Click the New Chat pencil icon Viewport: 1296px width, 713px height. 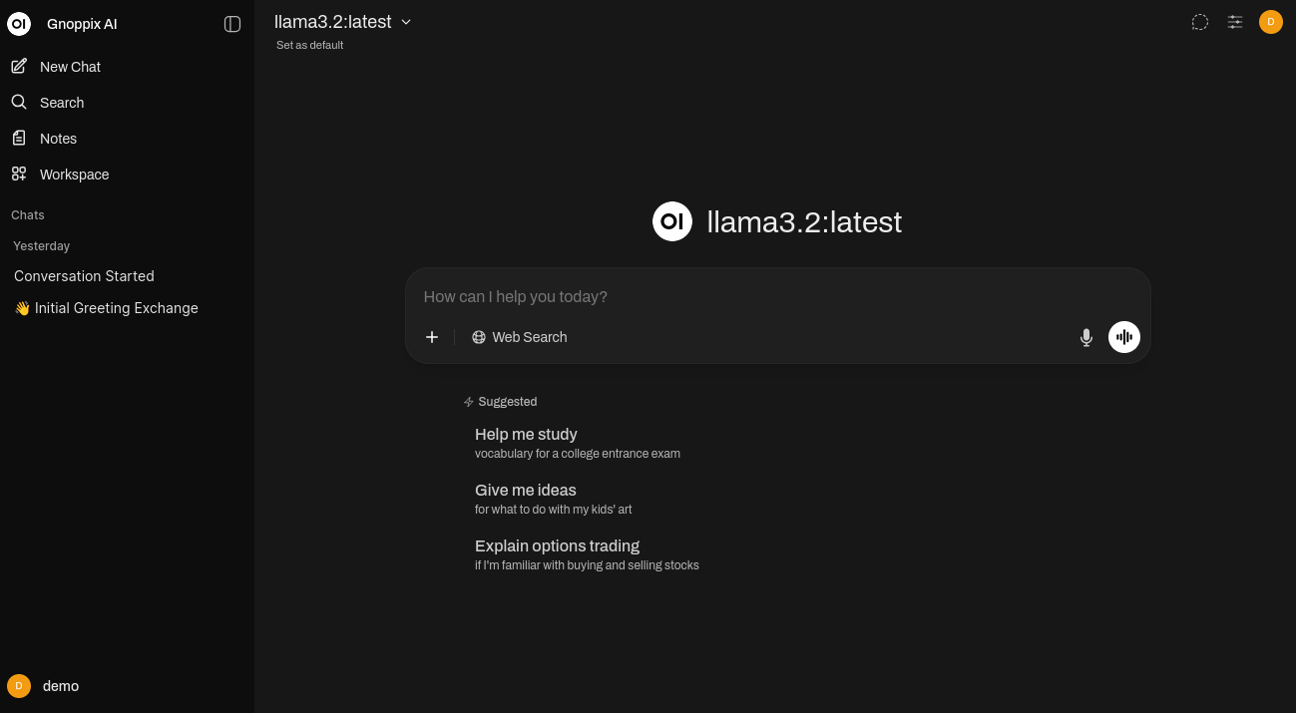[x=19, y=67]
